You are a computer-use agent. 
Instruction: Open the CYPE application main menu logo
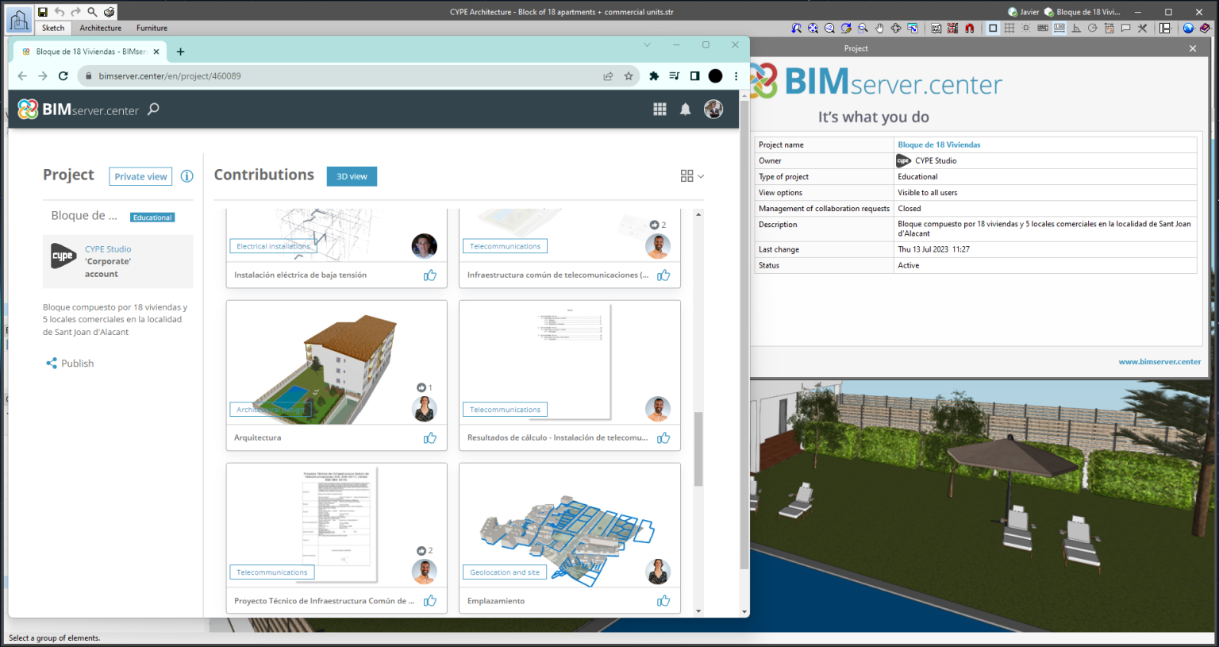(19, 20)
